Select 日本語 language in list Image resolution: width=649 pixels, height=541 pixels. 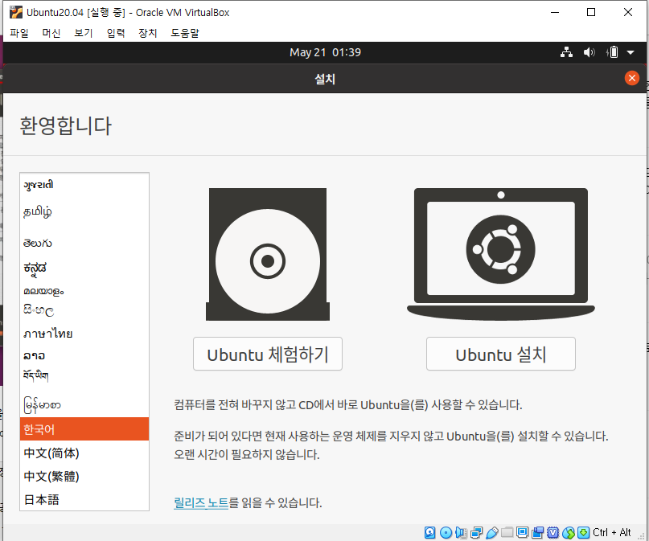84,500
